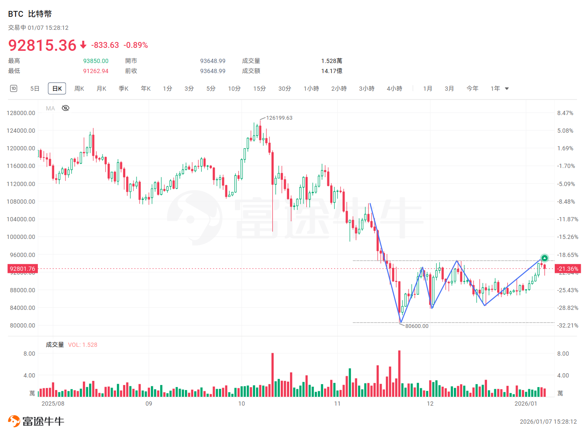The image size is (585, 435).
Task: Switch to 周K weekly candle view
Action: click(x=79, y=89)
